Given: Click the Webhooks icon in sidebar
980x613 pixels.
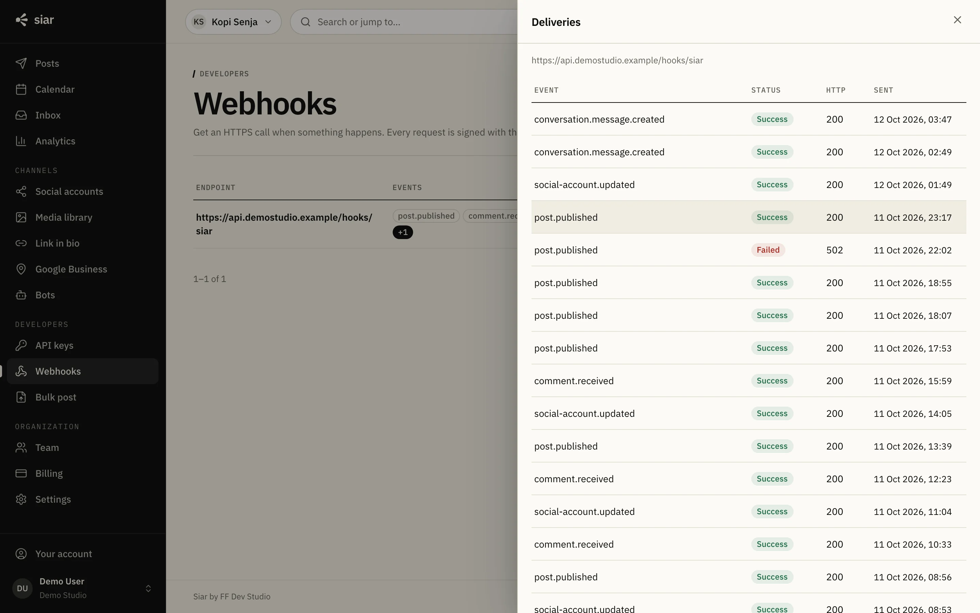Looking at the screenshot, I should (x=21, y=371).
